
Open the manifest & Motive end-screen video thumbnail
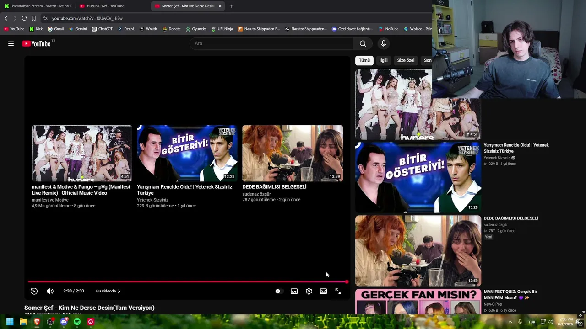81,153
